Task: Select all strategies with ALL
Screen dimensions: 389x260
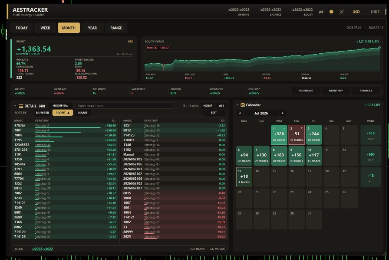Action: tap(221, 105)
